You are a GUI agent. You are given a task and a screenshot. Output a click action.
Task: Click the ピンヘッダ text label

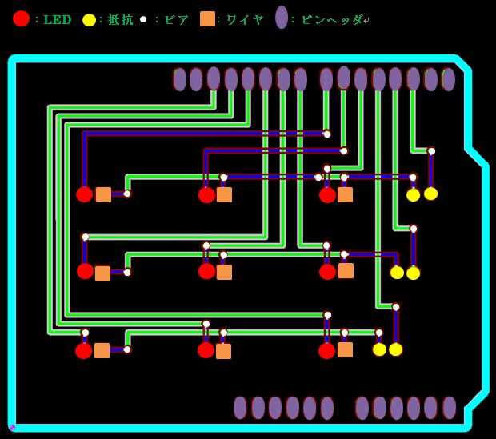[332, 20]
